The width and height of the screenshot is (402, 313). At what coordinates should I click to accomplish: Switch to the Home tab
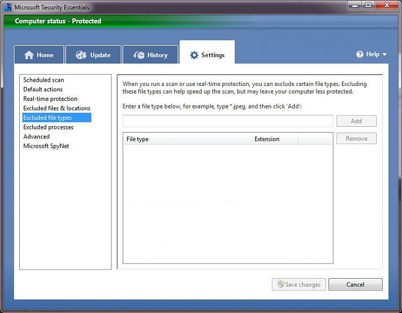[x=39, y=54]
